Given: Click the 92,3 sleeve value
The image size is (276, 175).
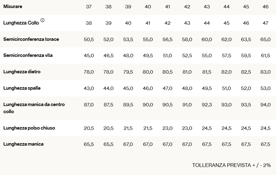Looking at the screenshot, I should pos(207,105).
